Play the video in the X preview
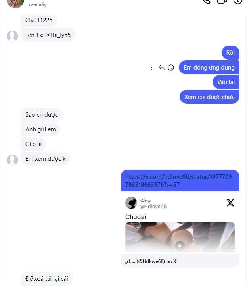The height and width of the screenshot is (286, 247). point(180,245)
